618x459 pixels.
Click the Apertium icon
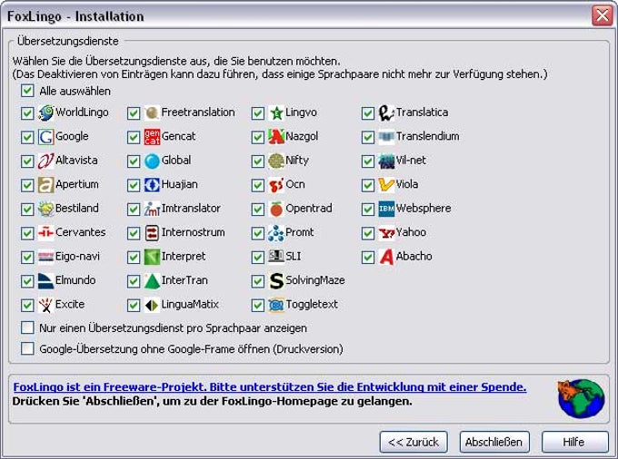45,185
